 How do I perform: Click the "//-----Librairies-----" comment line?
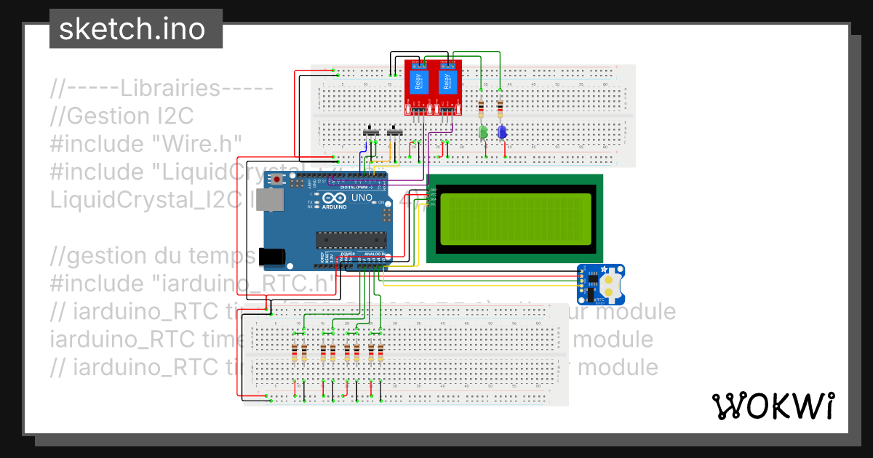(162, 89)
